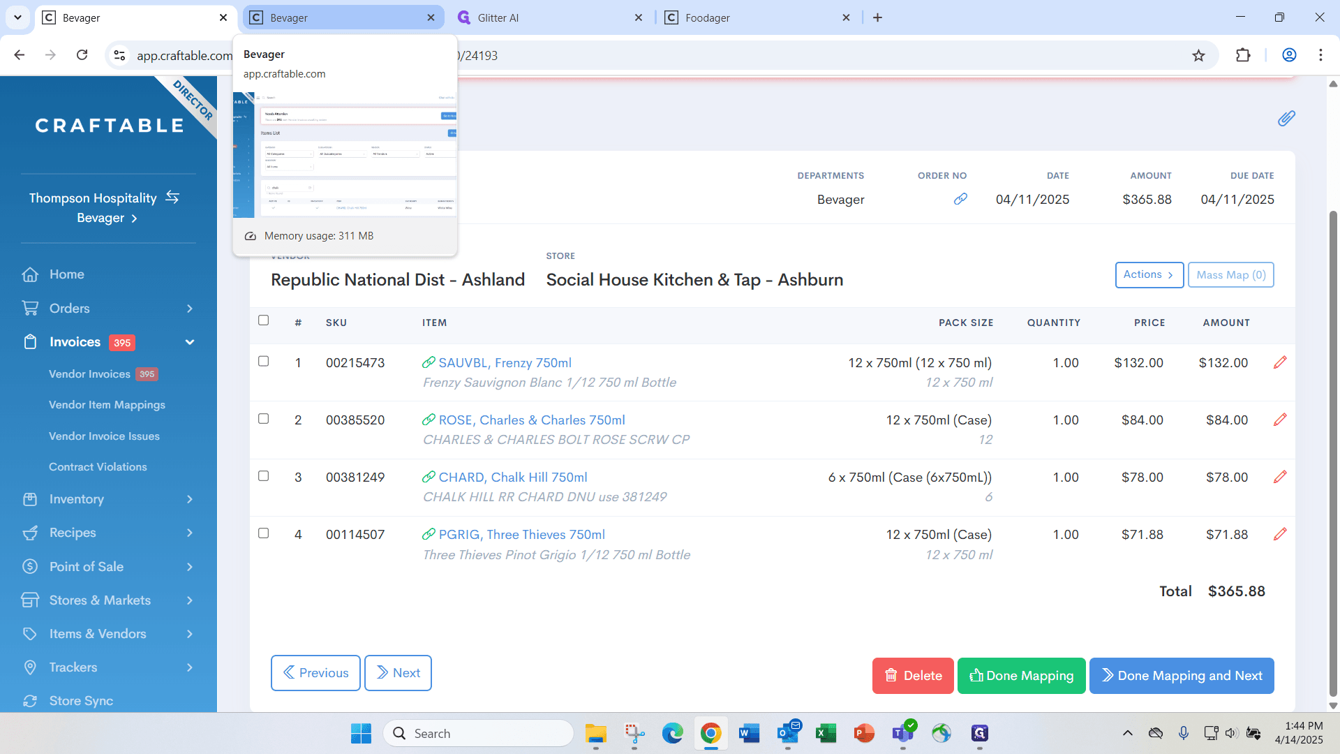The image size is (1340, 754).
Task: Expand the Orders menu chevron
Action: 189,309
